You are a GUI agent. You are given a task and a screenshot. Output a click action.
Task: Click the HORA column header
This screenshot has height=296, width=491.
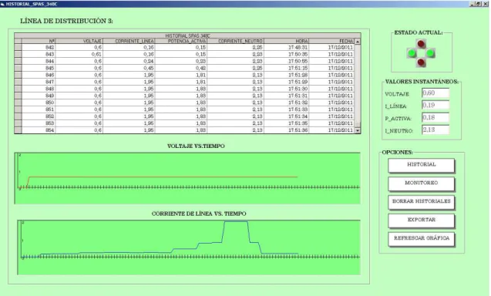pos(287,41)
